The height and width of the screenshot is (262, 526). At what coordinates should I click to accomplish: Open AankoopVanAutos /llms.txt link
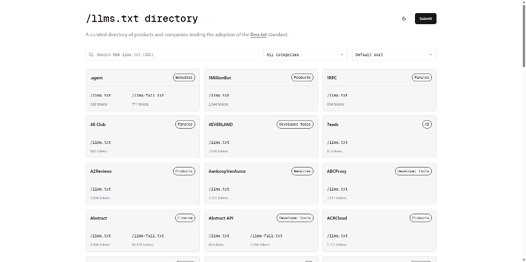219,190
